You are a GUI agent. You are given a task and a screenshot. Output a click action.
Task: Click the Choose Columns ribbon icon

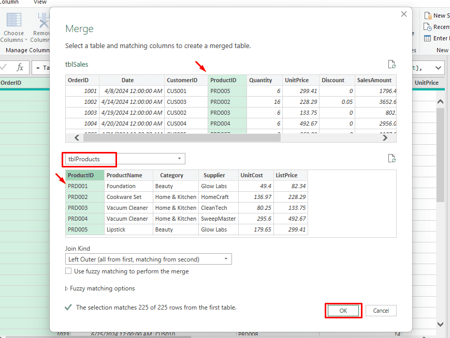pos(14,20)
